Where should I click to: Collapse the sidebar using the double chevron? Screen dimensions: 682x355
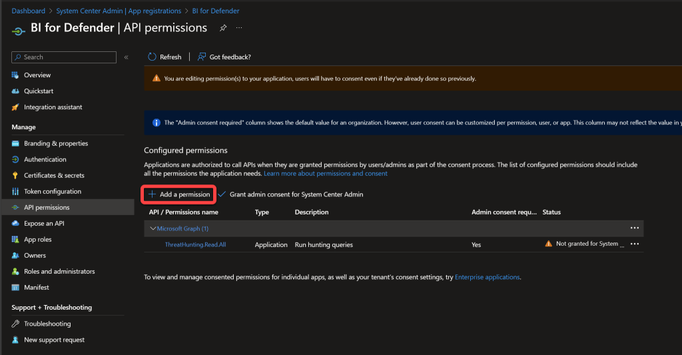[x=126, y=57]
